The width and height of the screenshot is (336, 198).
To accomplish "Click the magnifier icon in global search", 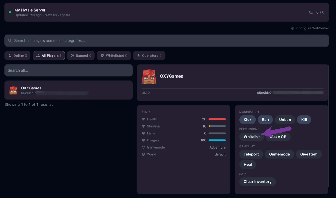I will (x=10, y=40).
